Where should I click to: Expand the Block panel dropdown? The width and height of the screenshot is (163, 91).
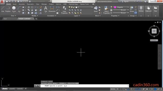tap(98, 16)
